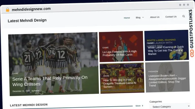Go to About Us page
Image resolution: width=195 pixels, height=109 pixels.
pyautogui.click(x=155, y=17)
